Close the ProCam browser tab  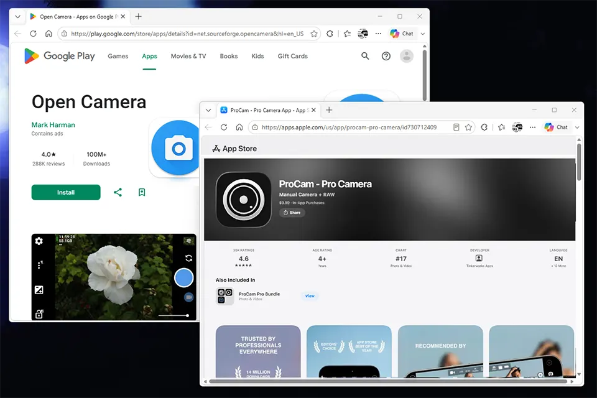click(313, 110)
